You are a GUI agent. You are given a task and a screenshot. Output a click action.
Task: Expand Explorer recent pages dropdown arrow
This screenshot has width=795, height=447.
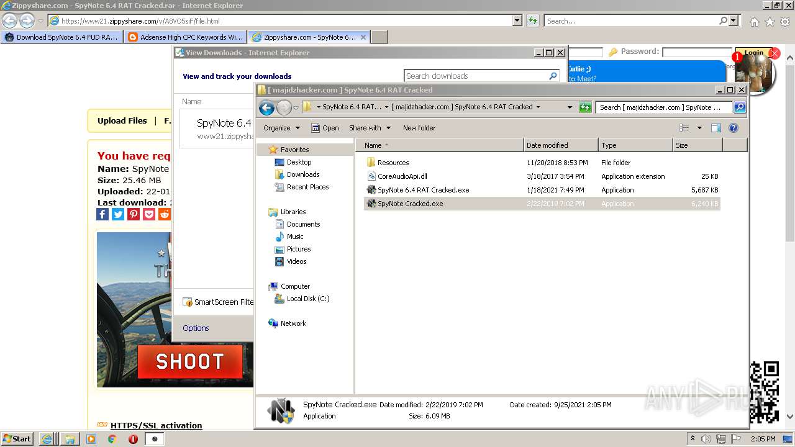coord(296,107)
